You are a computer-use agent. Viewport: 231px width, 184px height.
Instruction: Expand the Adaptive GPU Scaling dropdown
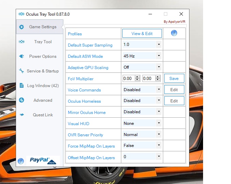(x=159, y=67)
